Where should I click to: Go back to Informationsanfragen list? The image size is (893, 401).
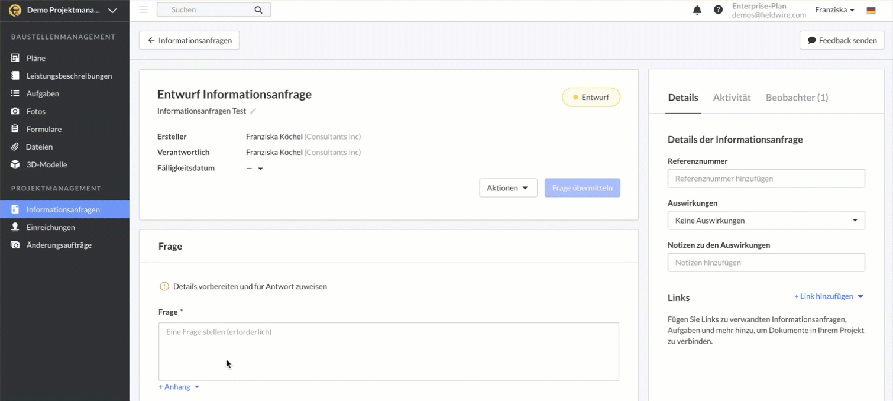(x=189, y=40)
